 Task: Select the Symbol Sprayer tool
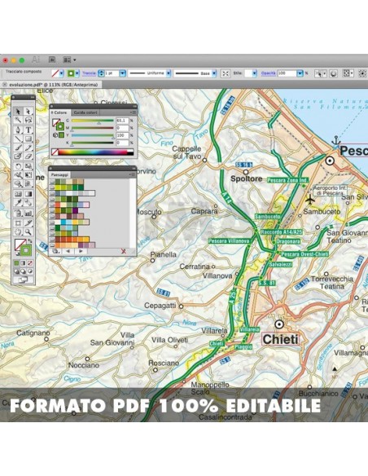tap(18, 213)
